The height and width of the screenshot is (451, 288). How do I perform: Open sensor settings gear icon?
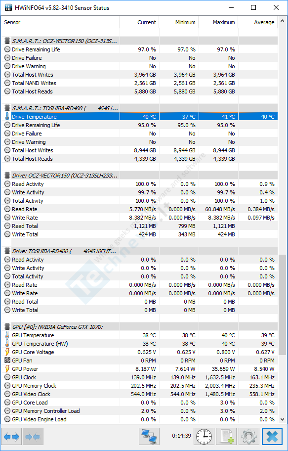(x=249, y=436)
